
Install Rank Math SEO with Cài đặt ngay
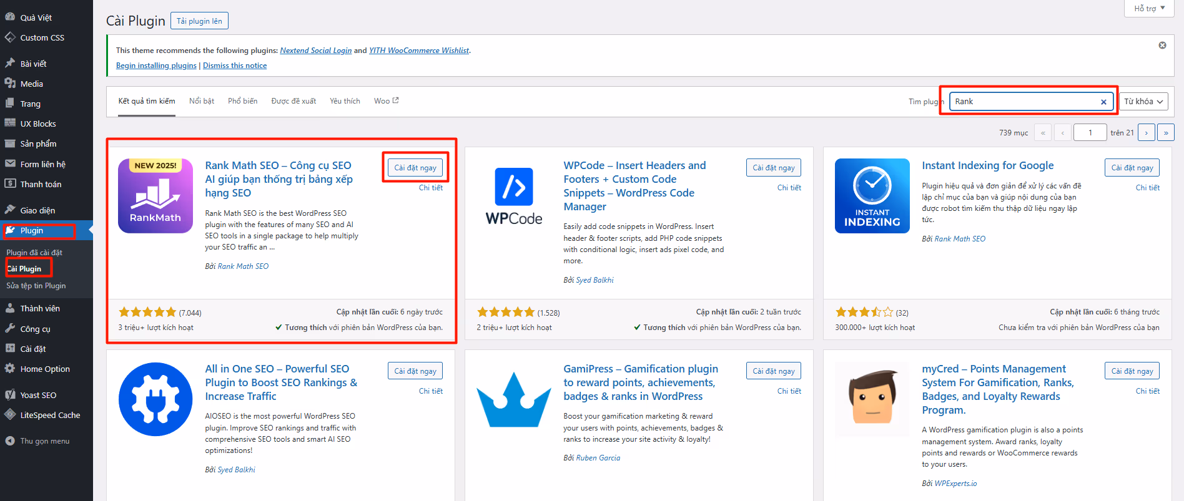tap(415, 168)
